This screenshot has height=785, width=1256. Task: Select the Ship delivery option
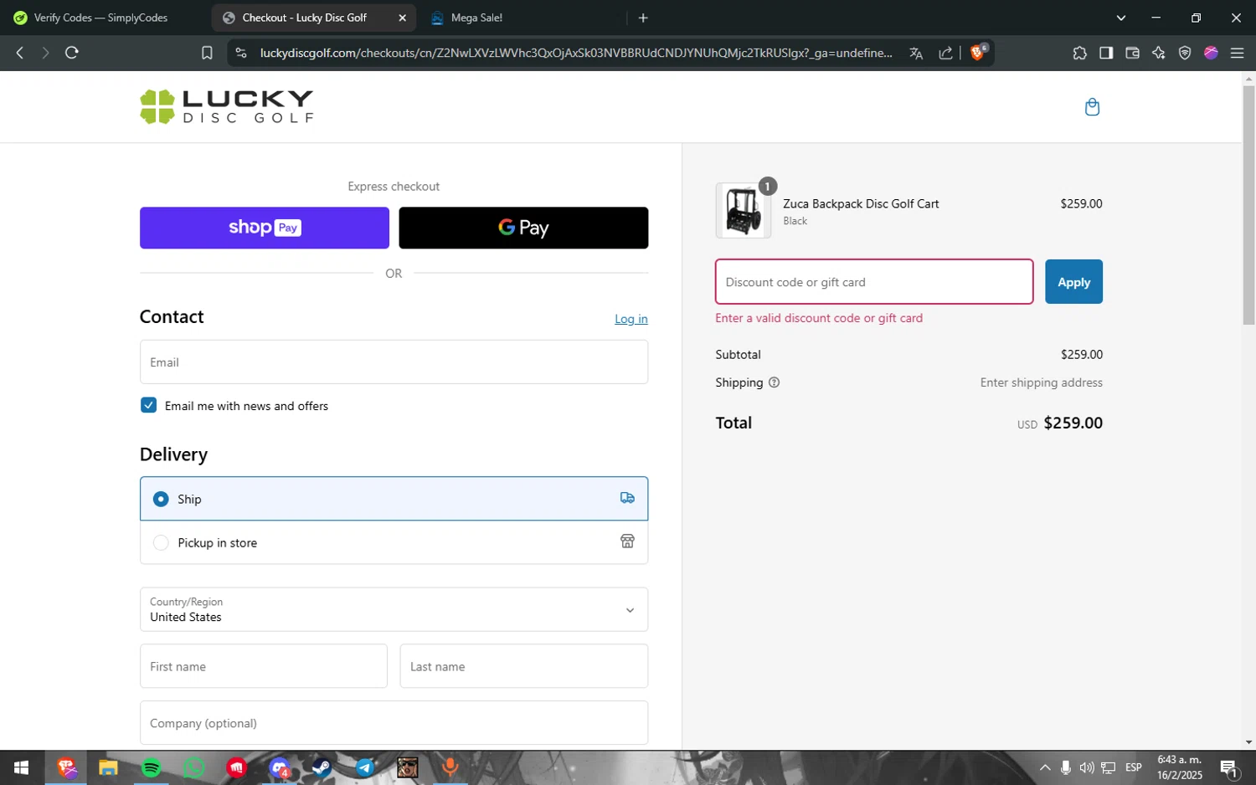[x=394, y=499]
